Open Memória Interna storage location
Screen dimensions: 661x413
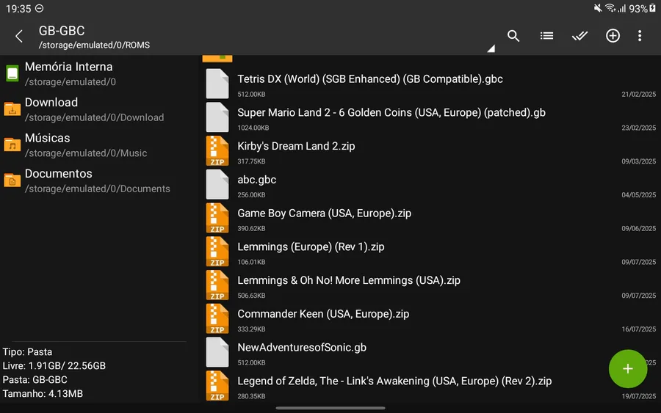69,73
